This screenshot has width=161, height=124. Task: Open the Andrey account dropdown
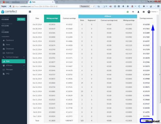(153, 12)
